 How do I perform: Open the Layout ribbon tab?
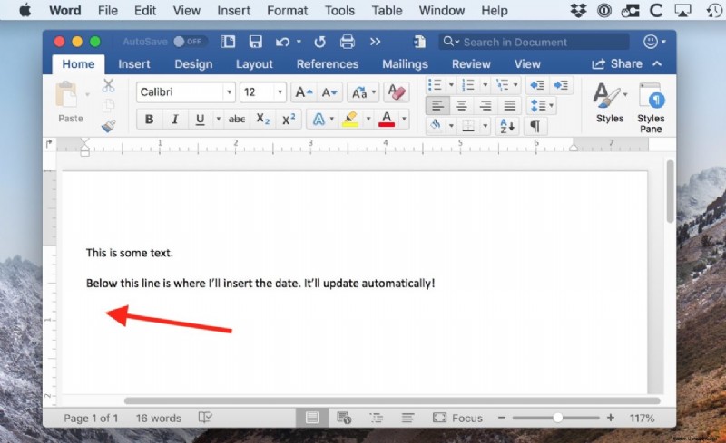(254, 64)
